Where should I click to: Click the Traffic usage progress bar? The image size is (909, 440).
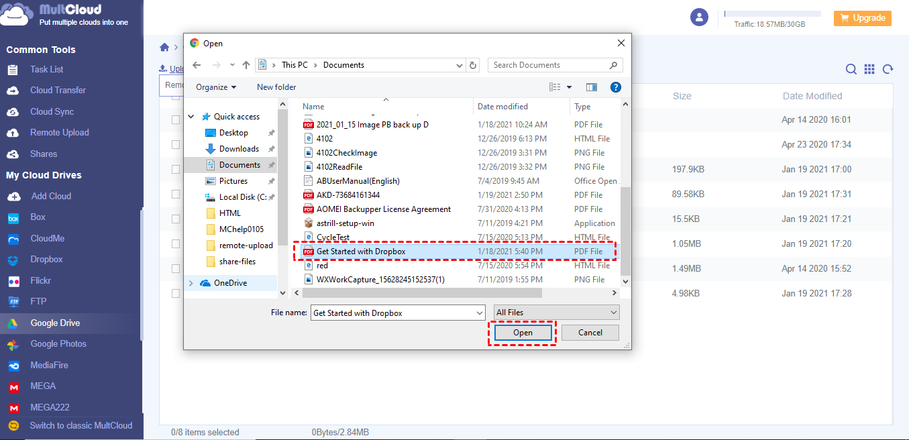772,13
